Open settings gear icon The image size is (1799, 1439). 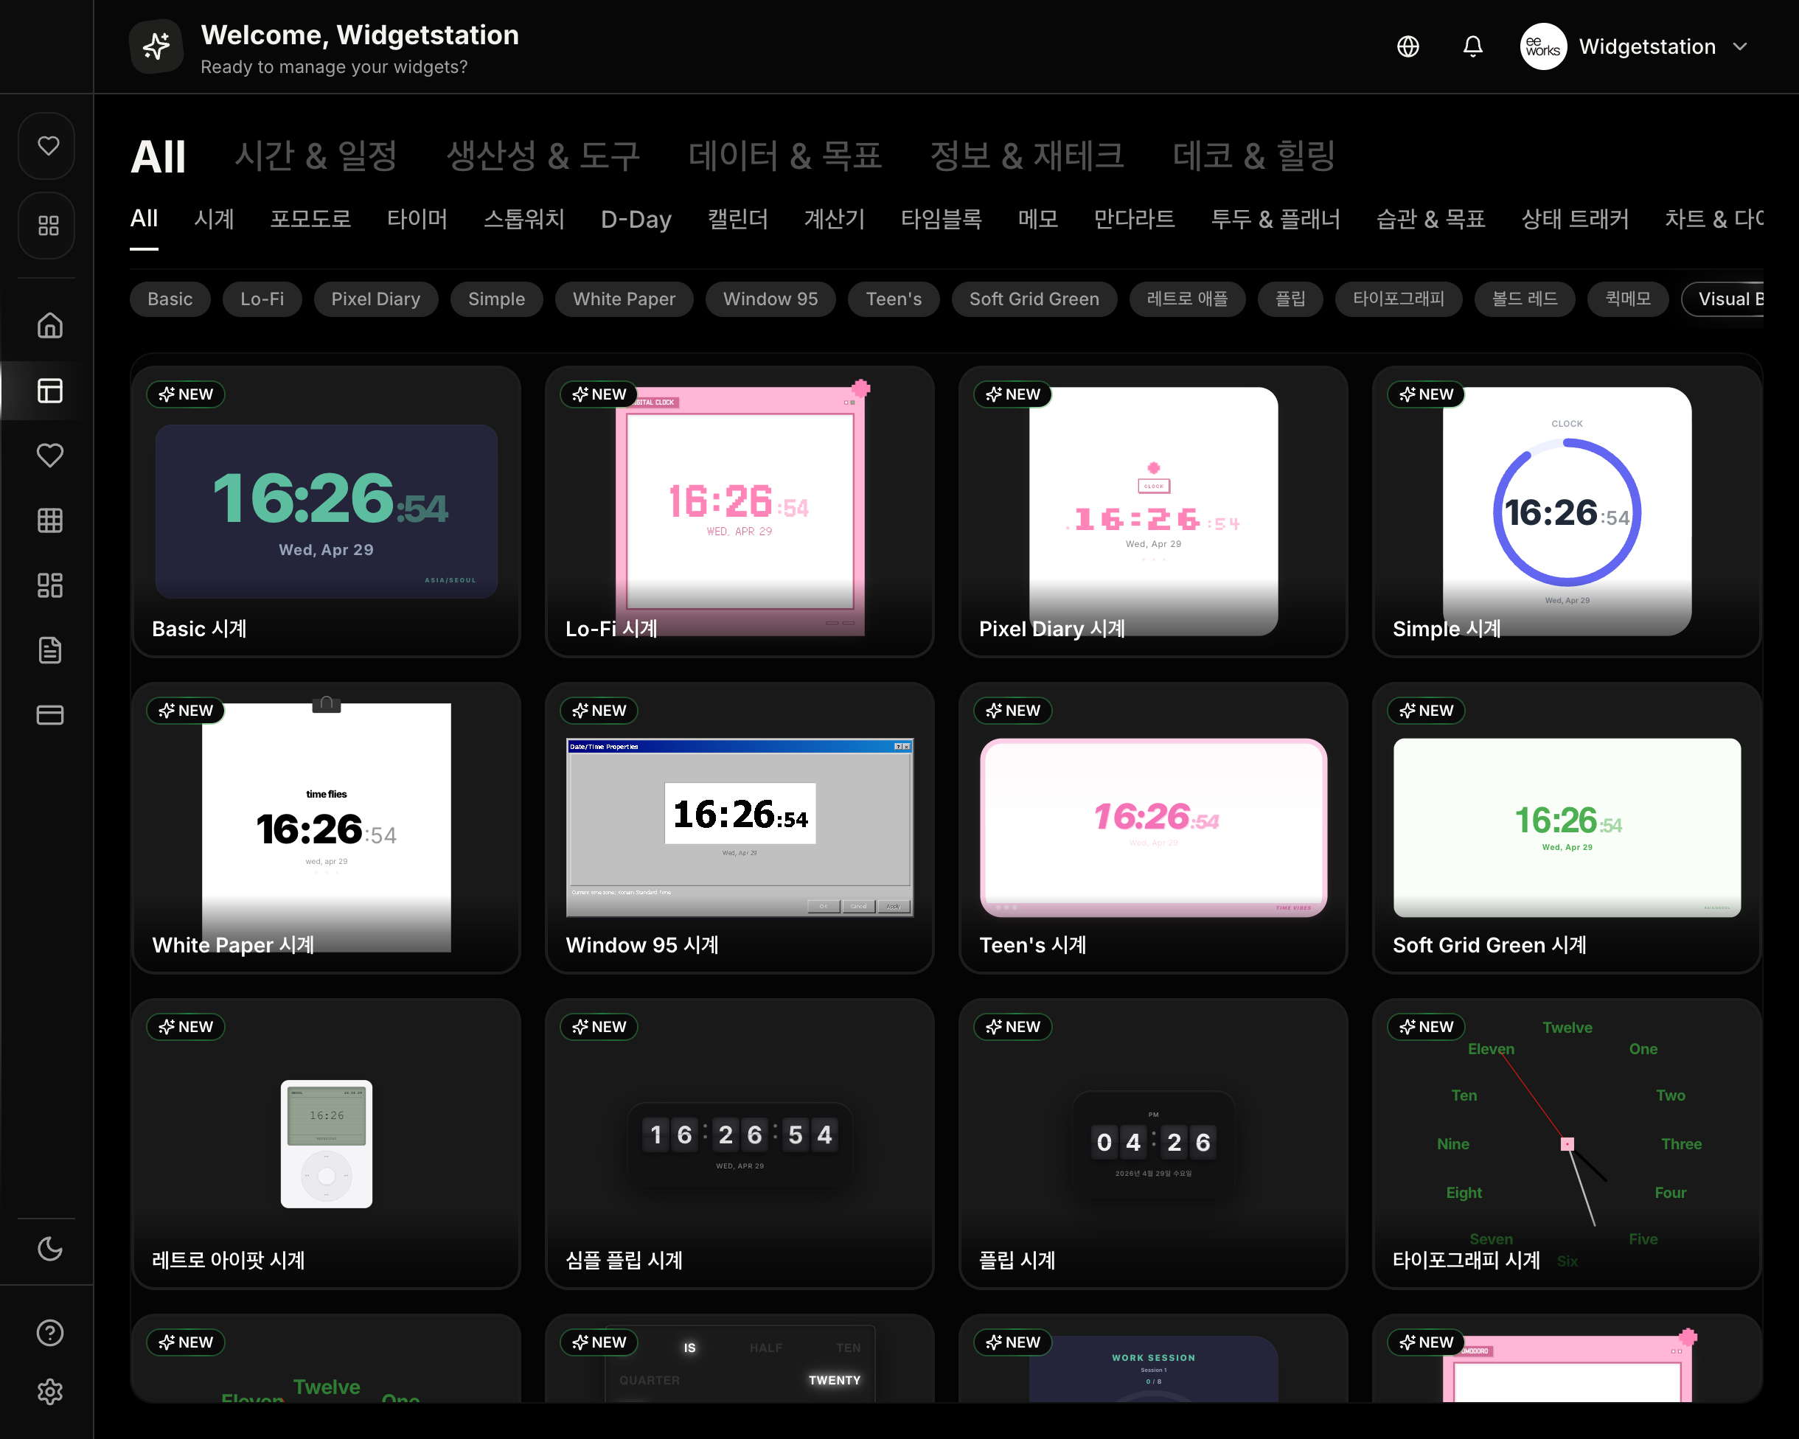pyautogui.click(x=50, y=1391)
